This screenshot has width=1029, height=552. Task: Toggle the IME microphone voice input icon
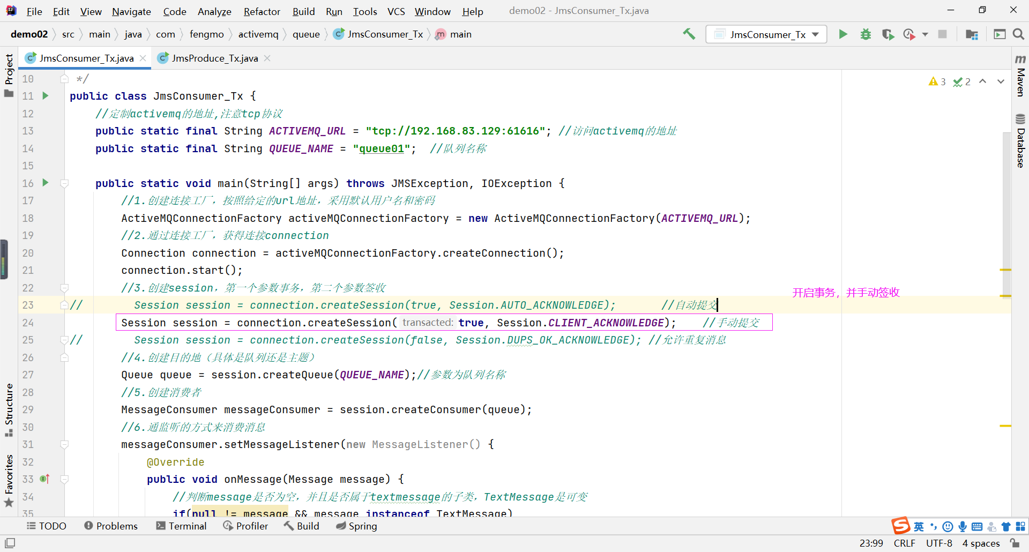coord(963,526)
